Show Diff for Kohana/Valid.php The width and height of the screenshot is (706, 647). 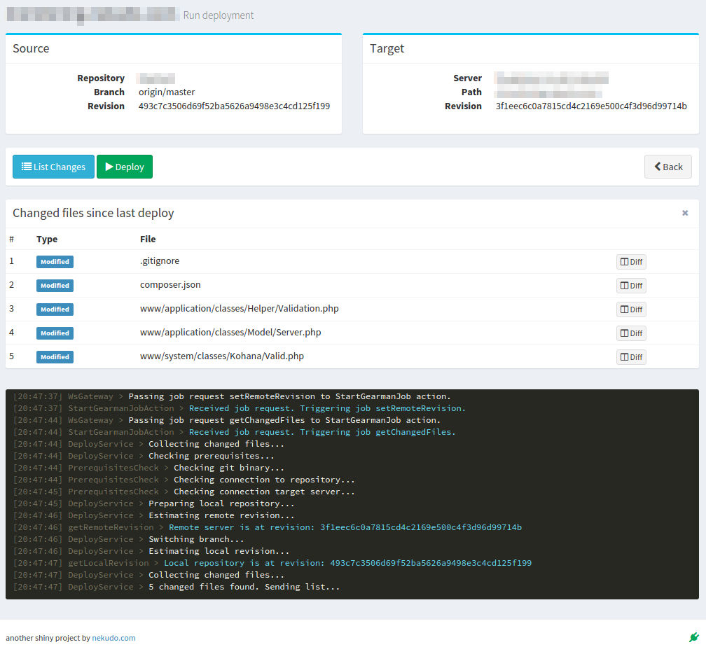point(631,357)
